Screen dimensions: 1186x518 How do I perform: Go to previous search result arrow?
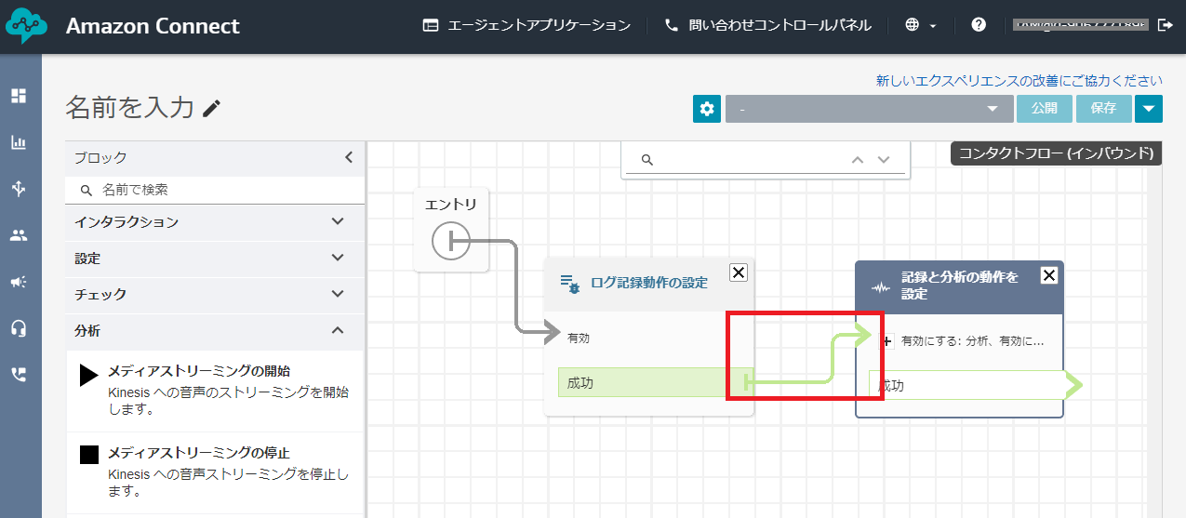point(858,159)
